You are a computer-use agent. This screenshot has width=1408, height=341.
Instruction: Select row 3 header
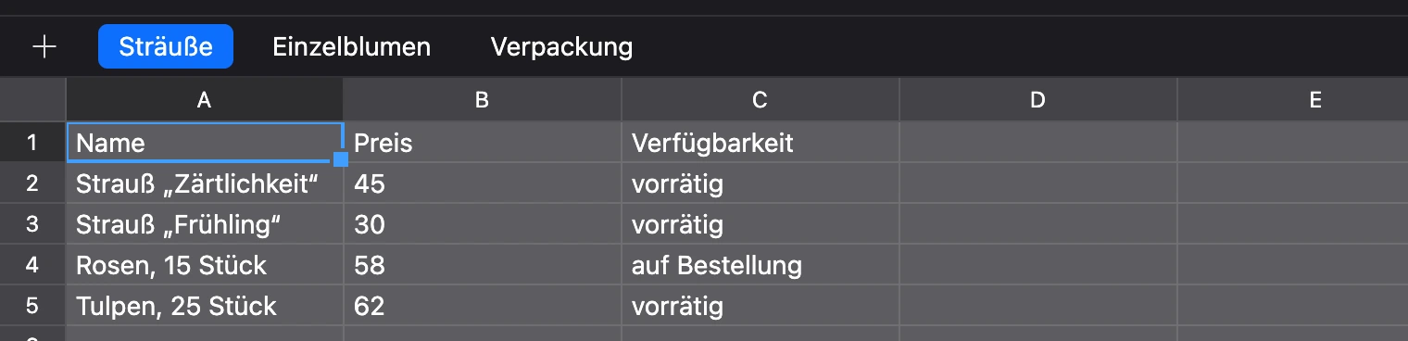tap(32, 224)
